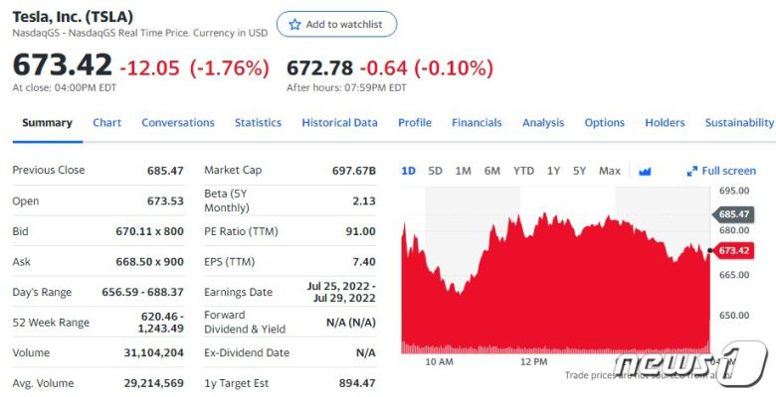
Task: Set chart range to 1M
Action: tap(463, 171)
